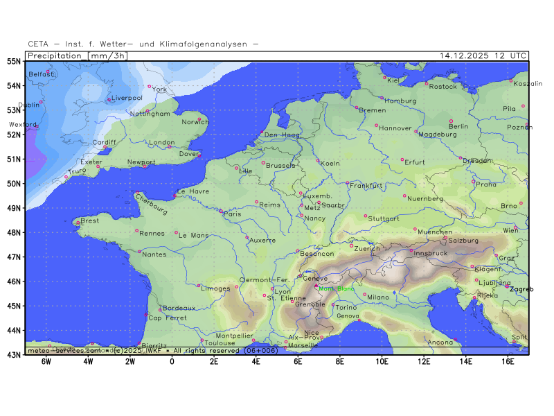554x416 pixels.
Task: Select the Hamburg location marker
Action: [x=382, y=98]
